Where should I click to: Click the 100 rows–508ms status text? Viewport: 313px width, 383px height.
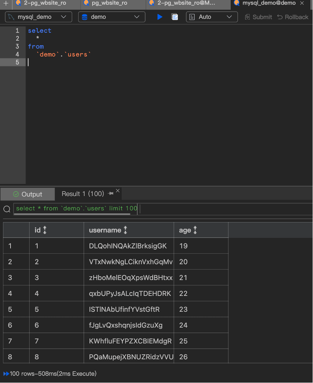tap(53, 374)
